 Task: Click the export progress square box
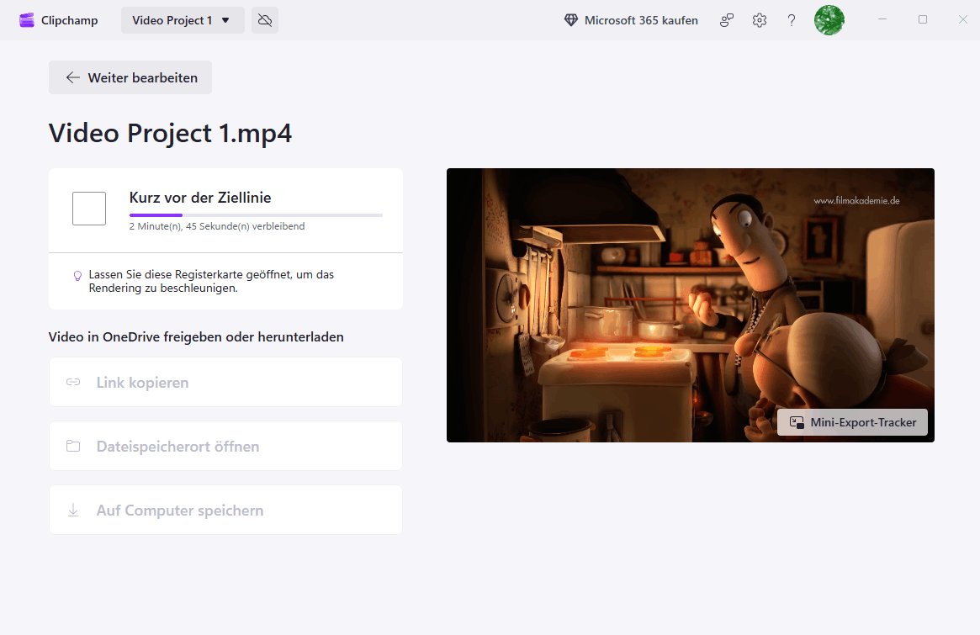point(89,209)
